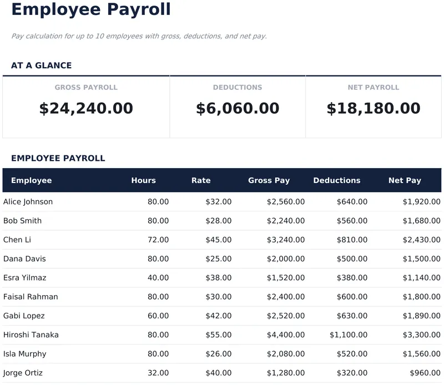Select the Isla Murphy name cell
Viewport: 444px width, 385px height.
pos(24,353)
